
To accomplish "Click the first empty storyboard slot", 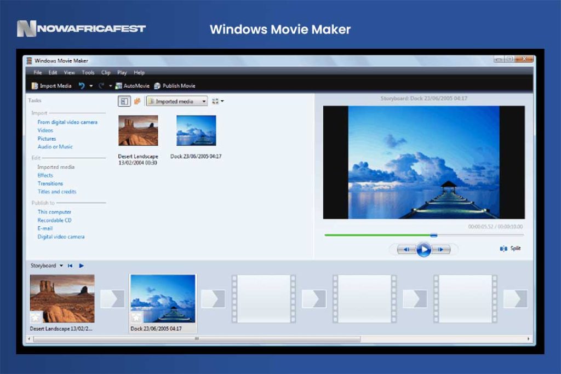I will [264, 298].
